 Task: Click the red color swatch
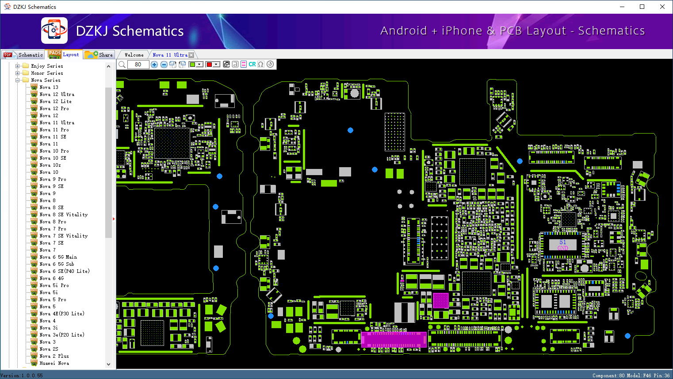pyautogui.click(x=209, y=65)
